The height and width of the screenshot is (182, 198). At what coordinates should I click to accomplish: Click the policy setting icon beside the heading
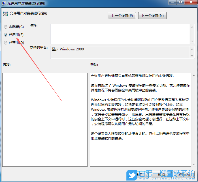coord(5,14)
